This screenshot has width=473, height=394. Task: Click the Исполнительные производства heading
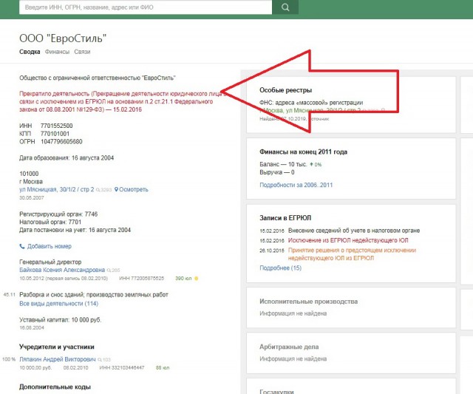point(309,302)
